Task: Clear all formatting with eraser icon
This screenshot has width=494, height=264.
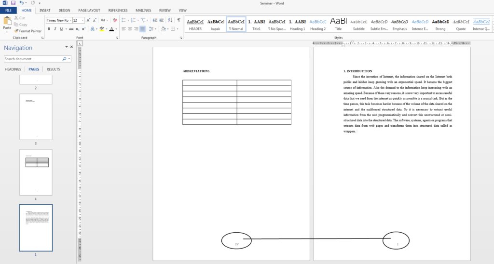Action: [x=115, y=20]
